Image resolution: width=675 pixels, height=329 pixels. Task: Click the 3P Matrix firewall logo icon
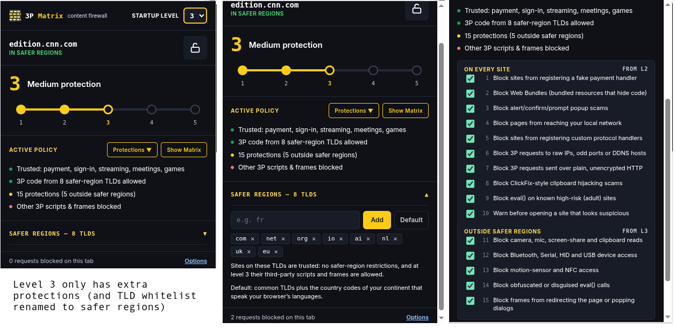(15, 16)
